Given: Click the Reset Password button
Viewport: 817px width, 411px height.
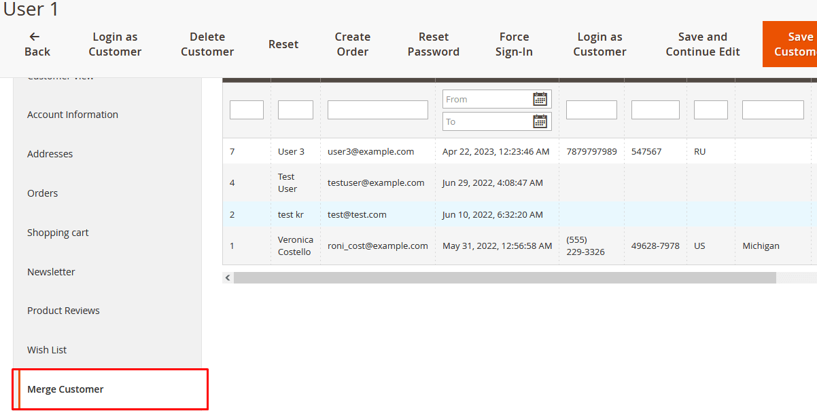Looking at the screenshot, I should point(433,44).
